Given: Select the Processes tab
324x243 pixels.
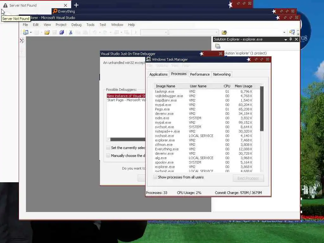Looking at the screenshot, I should click(x=179, y=73).
